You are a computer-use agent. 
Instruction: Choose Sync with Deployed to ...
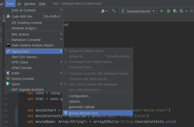(x=98, y=90)
